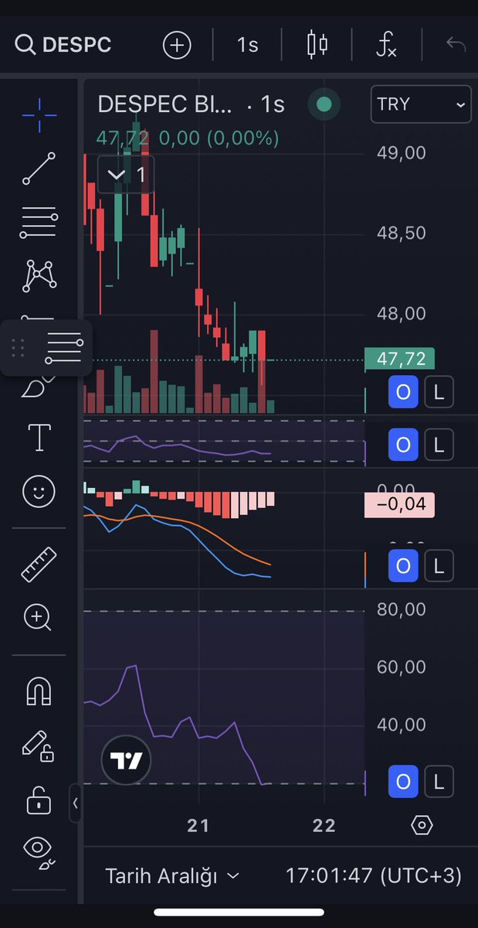The image size is (478, 928).
Task: Click the 40,00 RSI scale label
Action: pyautogui.click(x=402, y=725)
